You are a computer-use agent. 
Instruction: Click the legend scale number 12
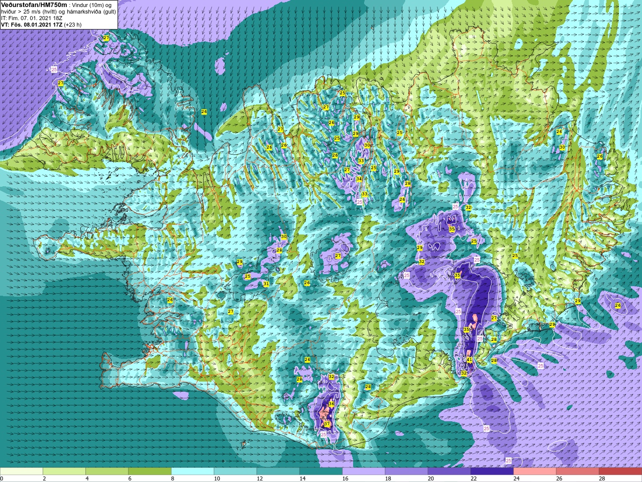click(x=260, y=478)
